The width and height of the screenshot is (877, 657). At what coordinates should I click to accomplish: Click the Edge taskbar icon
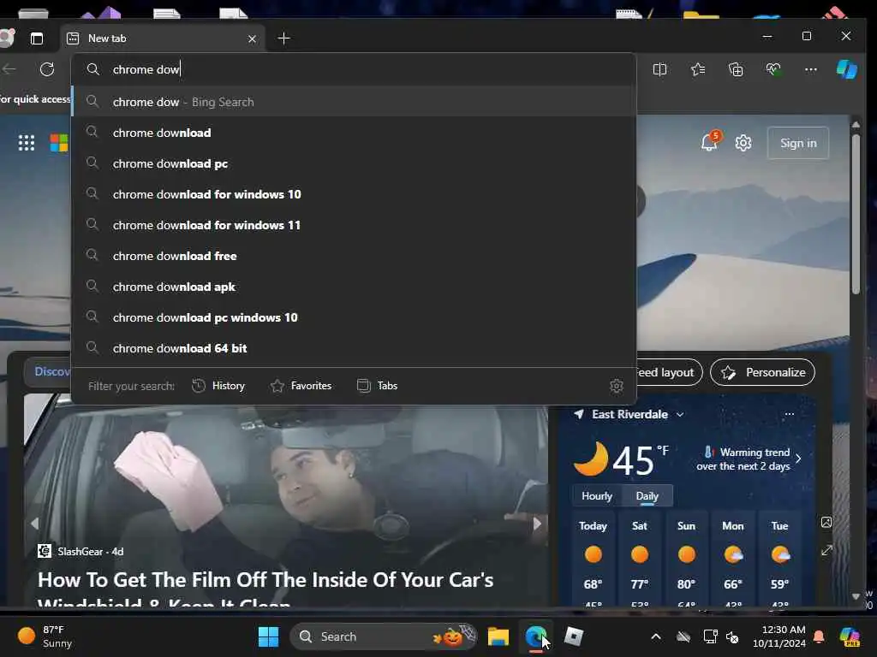click(x=535, y=636)
